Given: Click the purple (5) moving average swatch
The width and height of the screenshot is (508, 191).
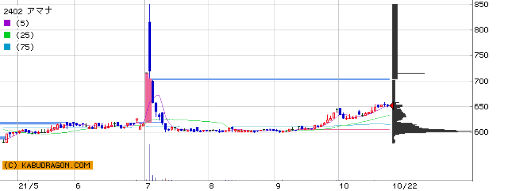Looking at the screenshot, I should pos(7,23).
